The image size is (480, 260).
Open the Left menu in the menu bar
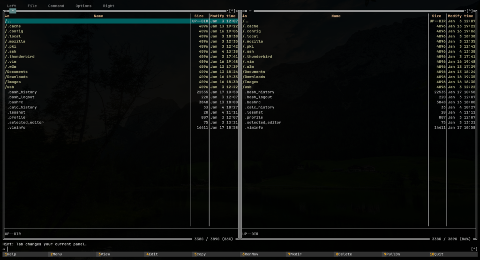click(12, 6)
